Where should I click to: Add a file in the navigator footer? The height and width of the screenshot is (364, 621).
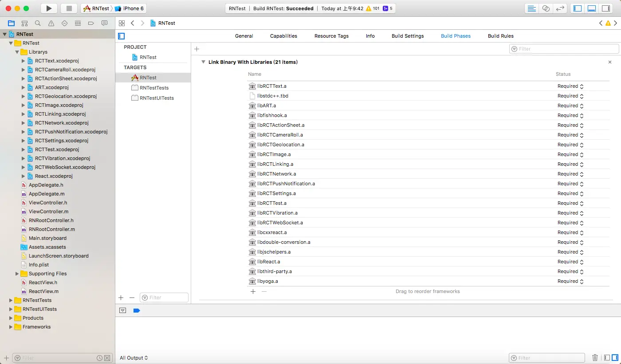6,358
